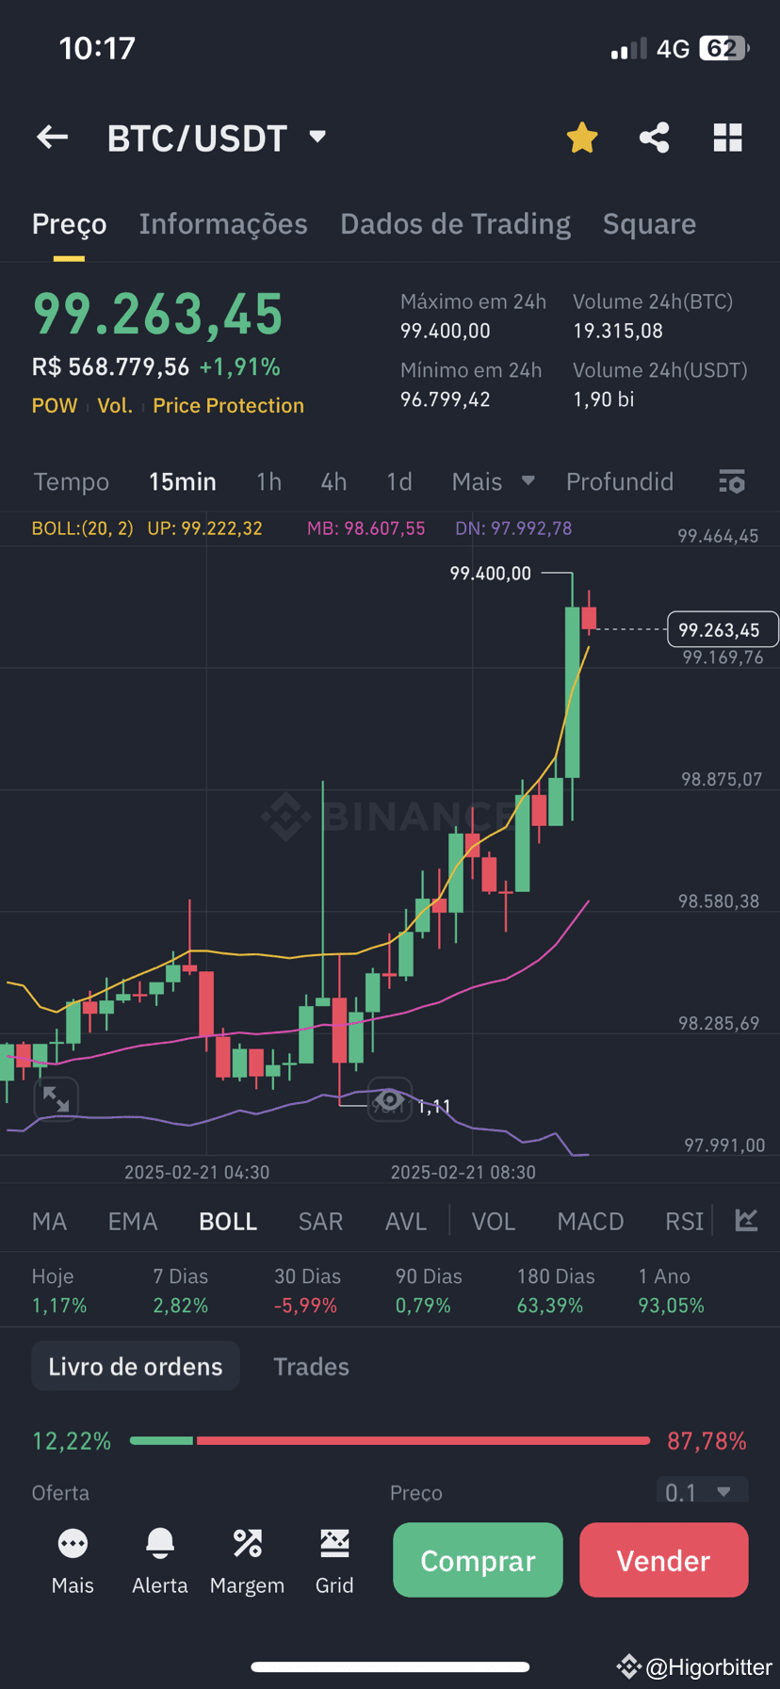Tap the fullscreen expand chart icon
This screenshot has height=1689, width=780.
(57, 1098)
